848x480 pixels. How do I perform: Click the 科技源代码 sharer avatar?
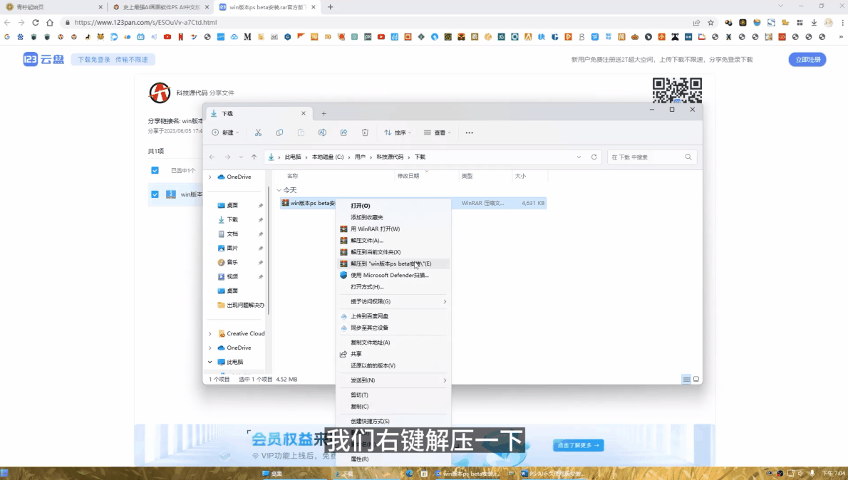[160, 93]
